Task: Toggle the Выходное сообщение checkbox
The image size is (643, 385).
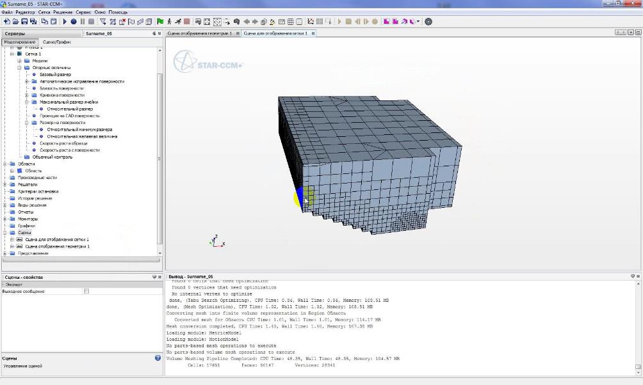Action: click(86, 292)
